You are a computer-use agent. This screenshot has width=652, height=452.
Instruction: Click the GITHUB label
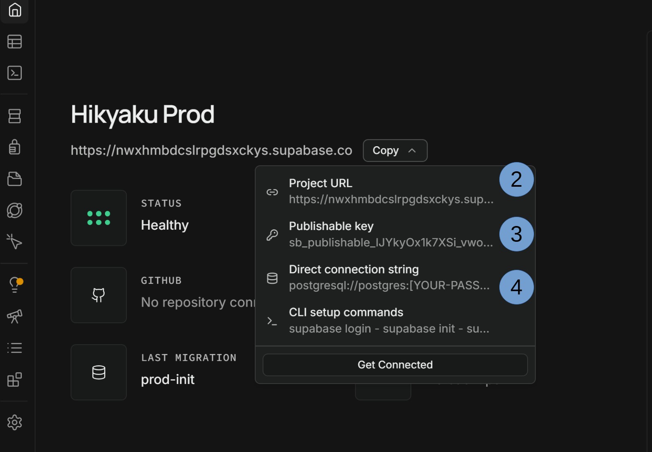[x=161, y=280]
